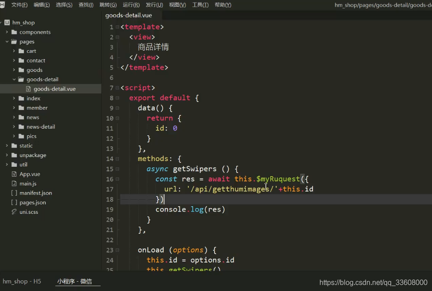This screenshot has width=432, height=291.
Task: Expand the index folder chevron
Action: point(14,98)
